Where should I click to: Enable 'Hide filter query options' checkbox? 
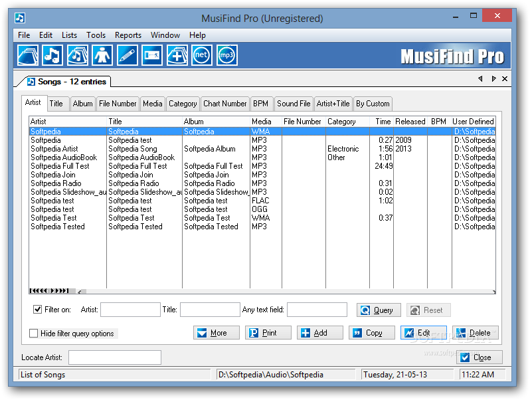33,334
